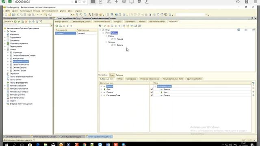
Task: Open Chrome from the taskbar
Action: pos(84,145)
